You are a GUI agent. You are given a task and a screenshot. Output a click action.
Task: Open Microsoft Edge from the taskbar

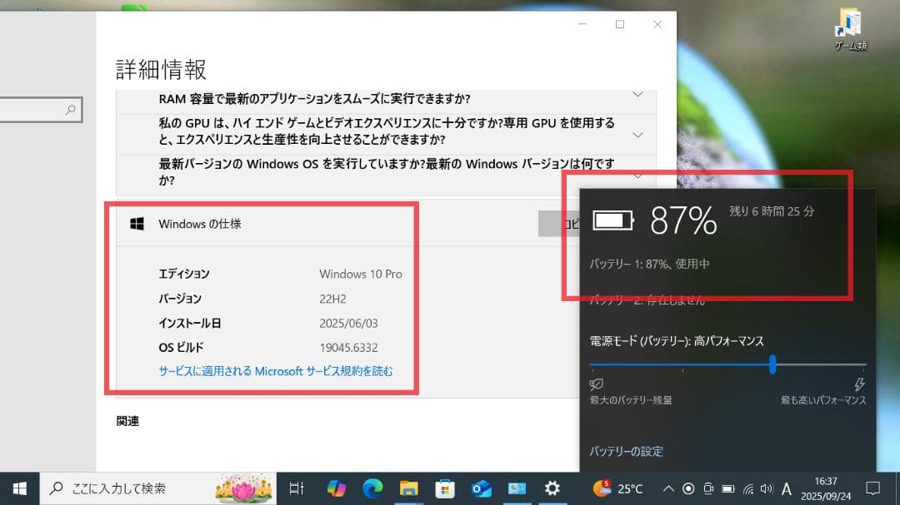point(372,488)
